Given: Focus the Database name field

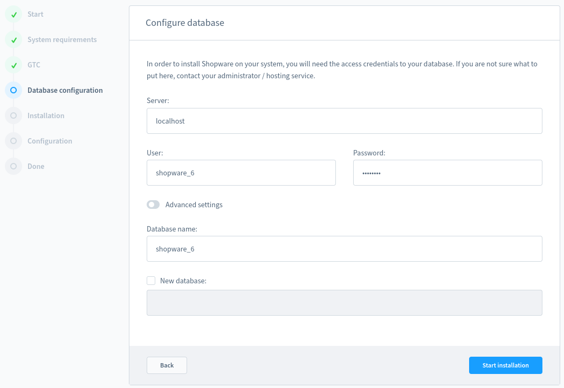Looking at the screenshot, I should (x=344, y=249).
